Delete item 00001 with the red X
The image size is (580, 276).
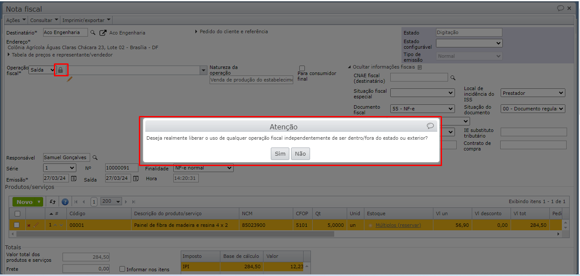click(x=29, y=225)
